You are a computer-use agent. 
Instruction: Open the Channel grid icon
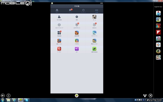click(x=59, y=33)
